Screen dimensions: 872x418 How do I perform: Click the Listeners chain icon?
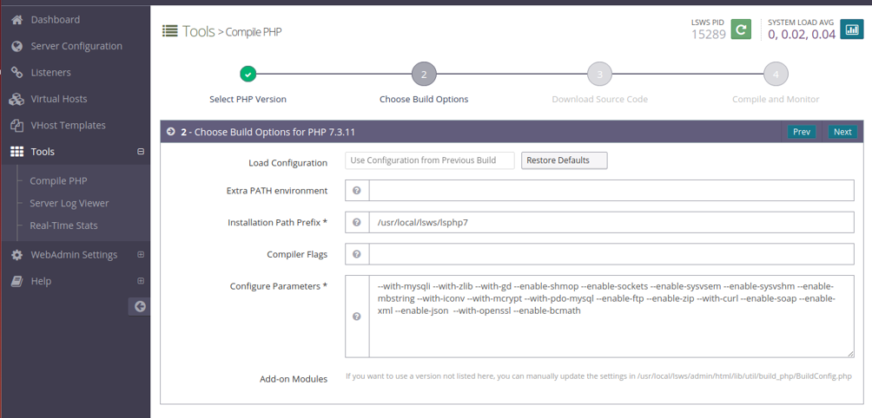pyautogui.click(x=17, y=73)
